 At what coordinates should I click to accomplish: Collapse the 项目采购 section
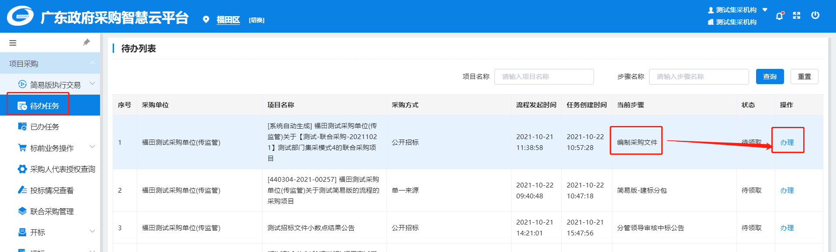pos(92,64)
